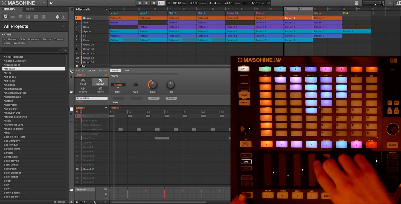Open the search browser magnifier icon
Viewport: 401px width, 204px height.
point(51,3)
